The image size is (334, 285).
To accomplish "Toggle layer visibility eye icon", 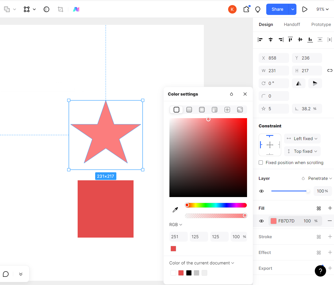I will (x=261, y=191).
